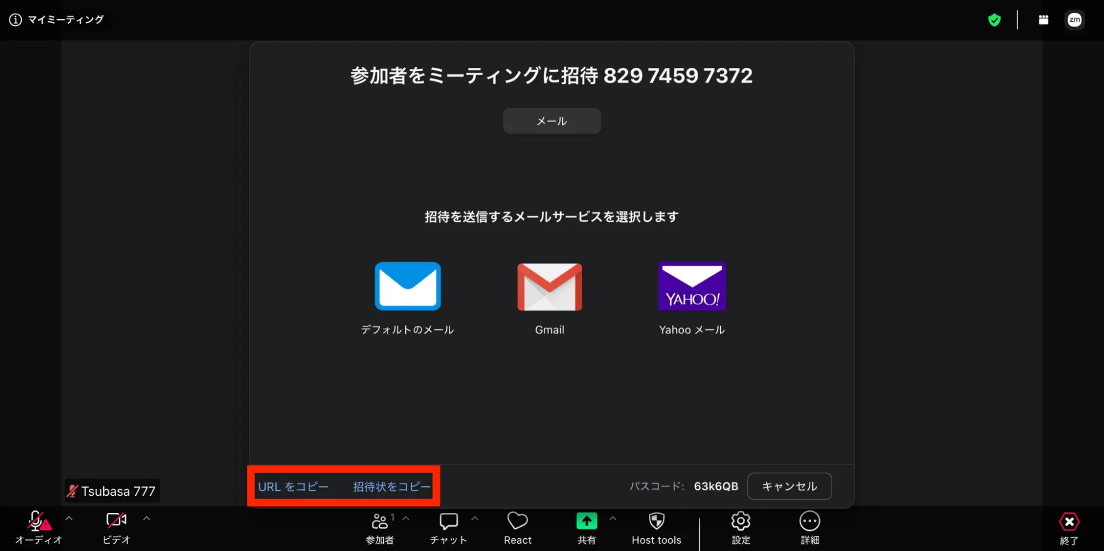The height and width of the screenshot is (551, 1104).
Task: Select the デフォルトのメール envelope icon
Action: pos(408,286)
